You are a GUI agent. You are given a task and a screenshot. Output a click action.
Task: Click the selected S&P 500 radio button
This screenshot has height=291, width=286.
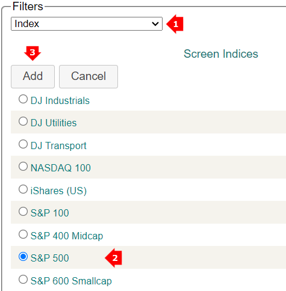click(23, 257)
